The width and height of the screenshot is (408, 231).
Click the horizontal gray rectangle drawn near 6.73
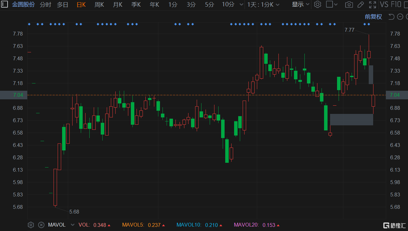point(352,120)
